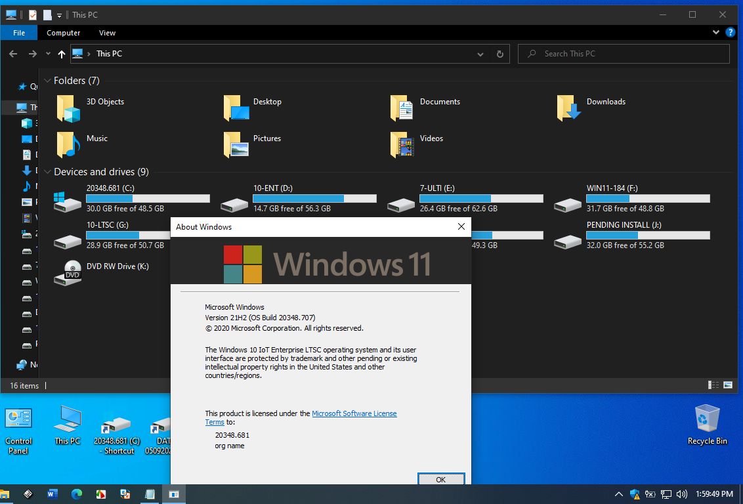The height and width of the screenshot is (504, 743).
Task: Select the 10-ENT (D:) drive
Action: (299, 198)
